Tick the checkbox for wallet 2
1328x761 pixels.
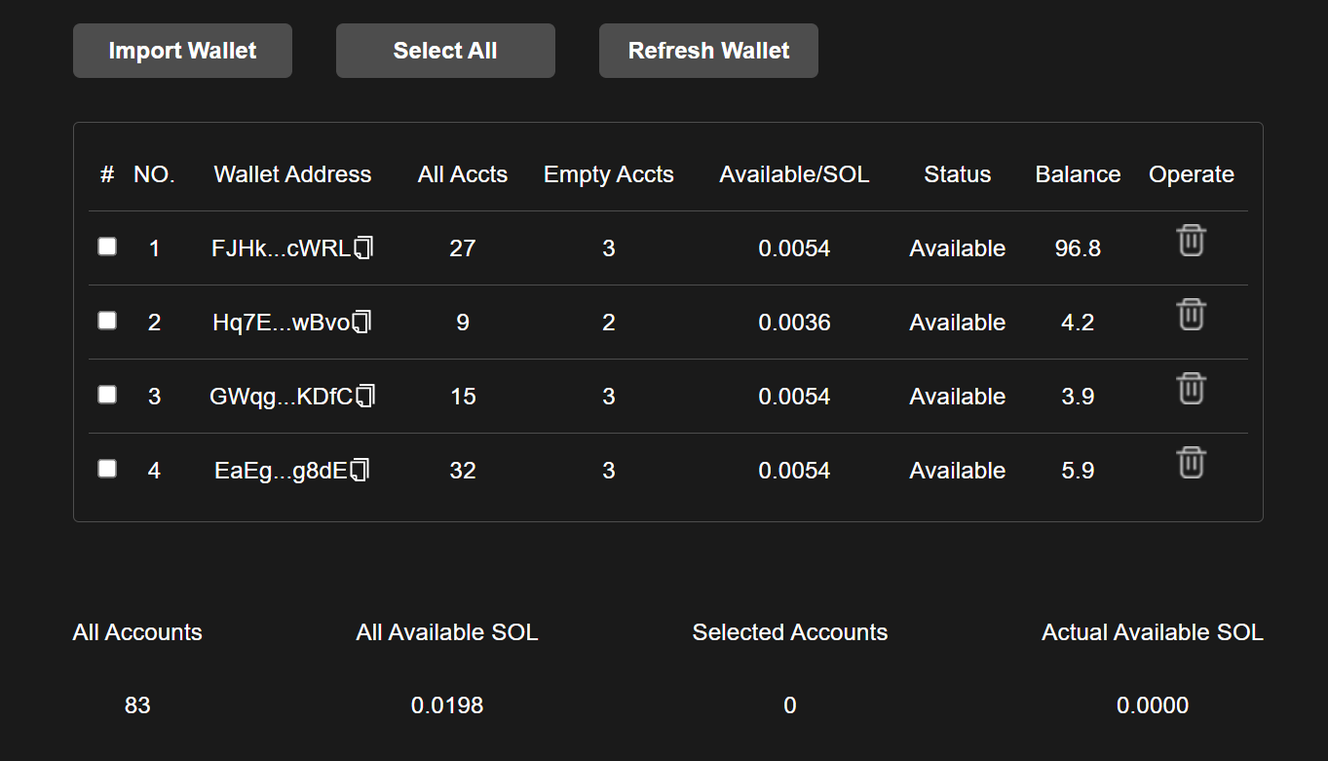click(x=107, y=321)
